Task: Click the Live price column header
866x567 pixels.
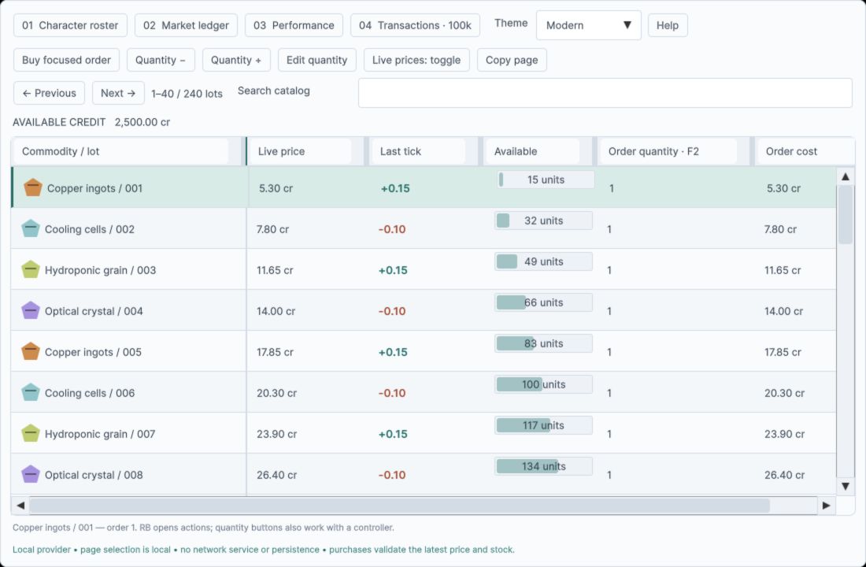Action: 301,151
